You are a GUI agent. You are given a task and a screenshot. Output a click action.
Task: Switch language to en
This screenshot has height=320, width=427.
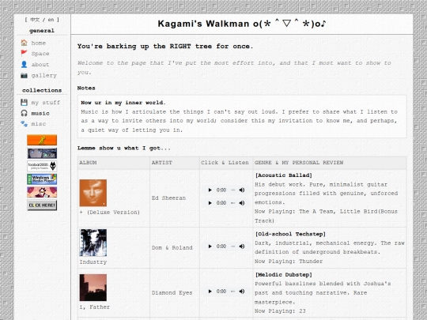point(51,20)
